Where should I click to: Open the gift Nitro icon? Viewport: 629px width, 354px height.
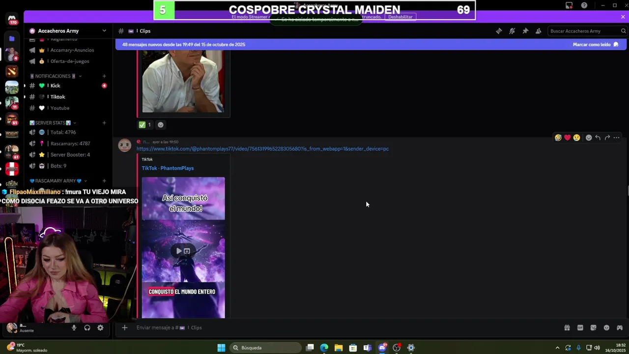coord(567,327)
